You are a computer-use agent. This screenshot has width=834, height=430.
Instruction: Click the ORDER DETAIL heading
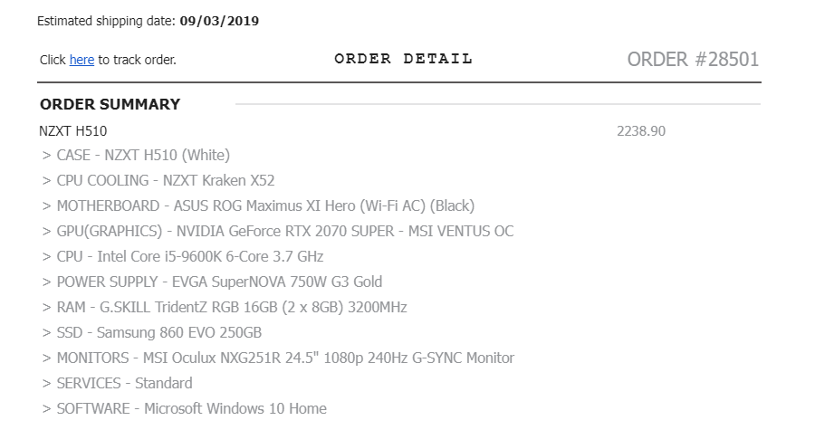point(403,59)
